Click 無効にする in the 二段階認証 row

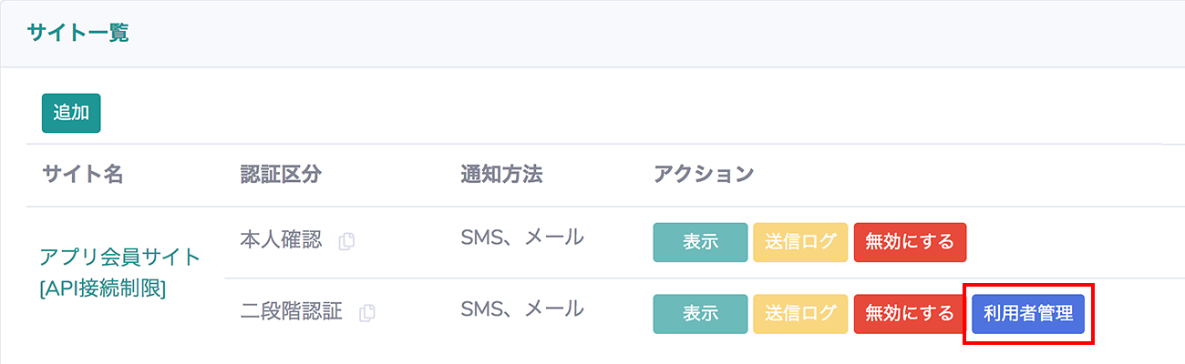coord(910,314)
